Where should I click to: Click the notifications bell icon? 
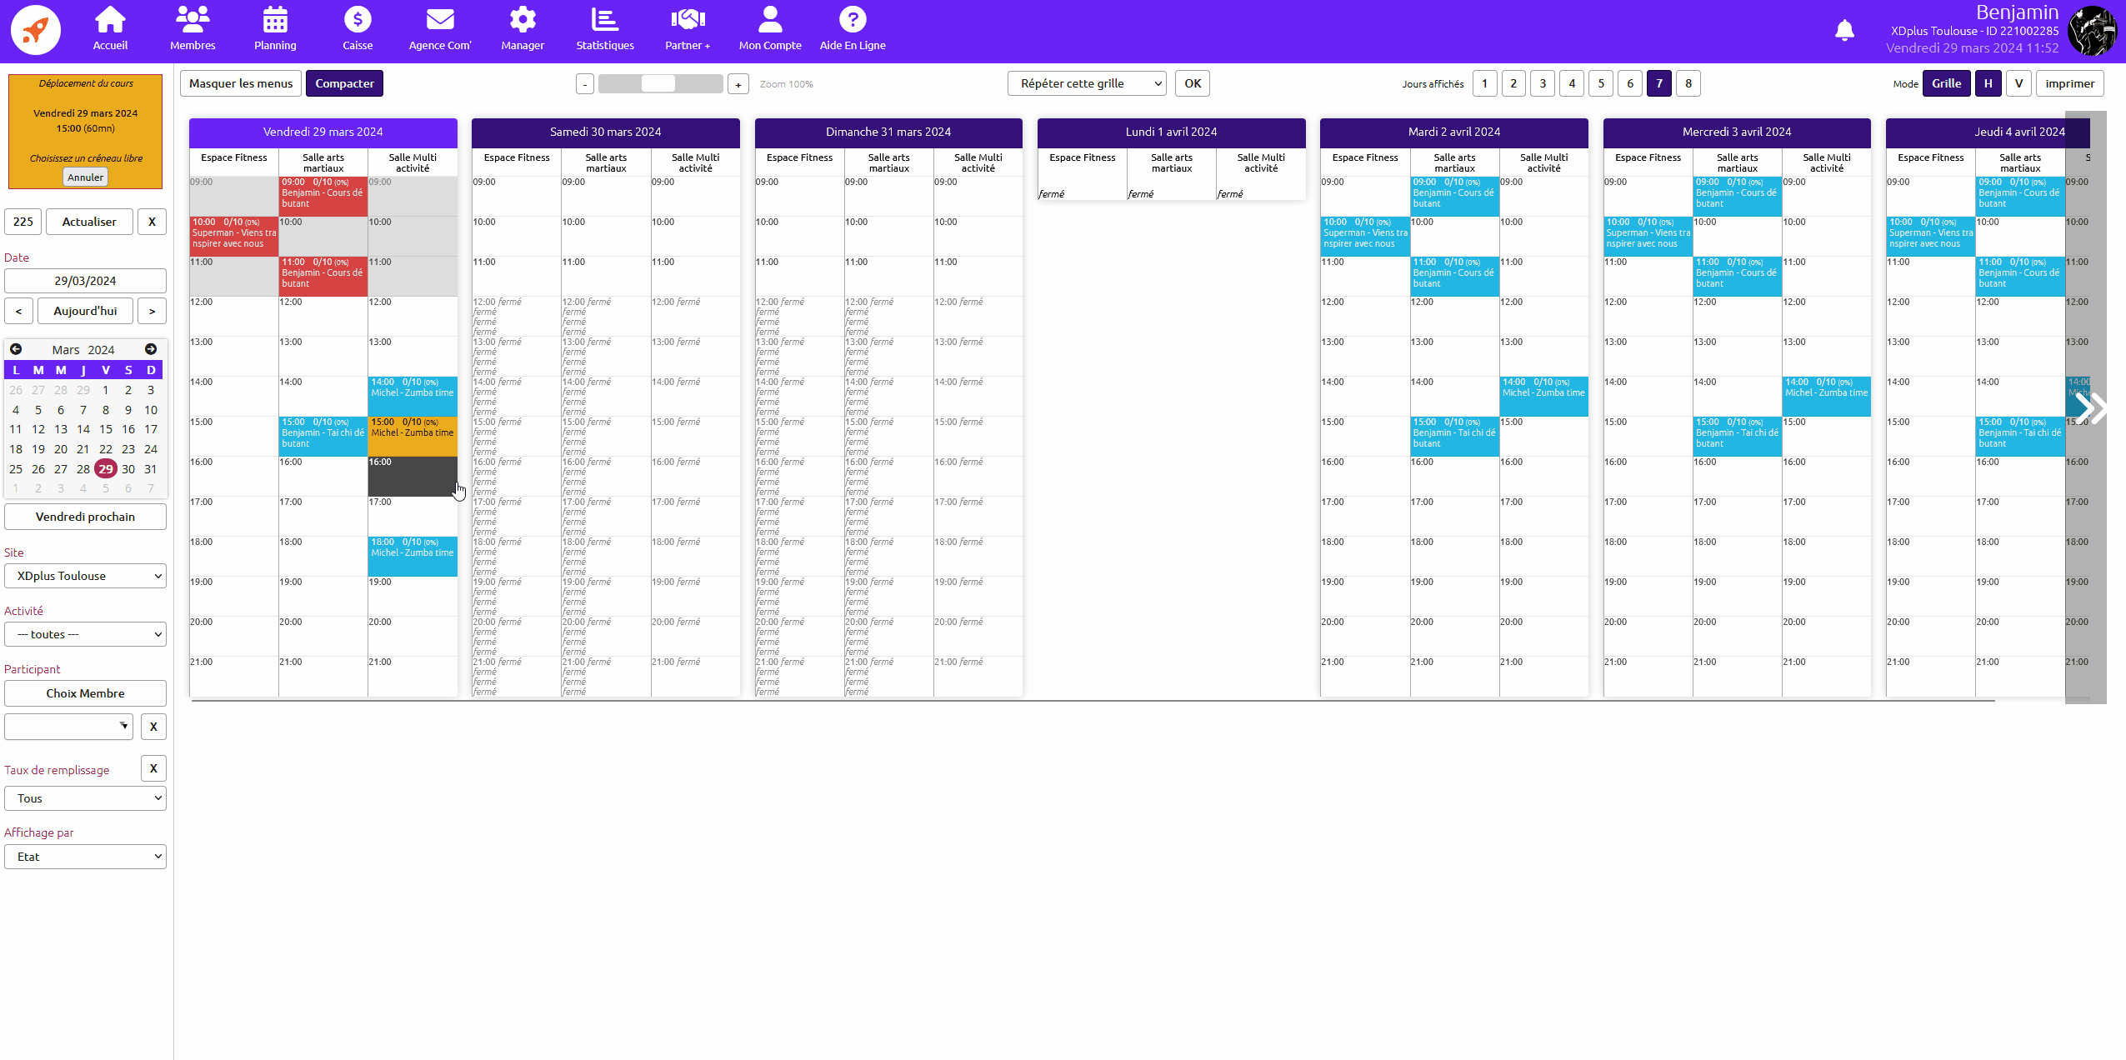(x=1844, y=31)
